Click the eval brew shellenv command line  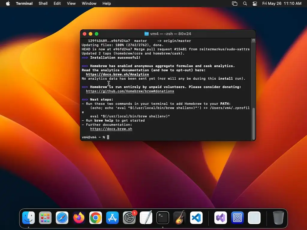click(130, 116)
